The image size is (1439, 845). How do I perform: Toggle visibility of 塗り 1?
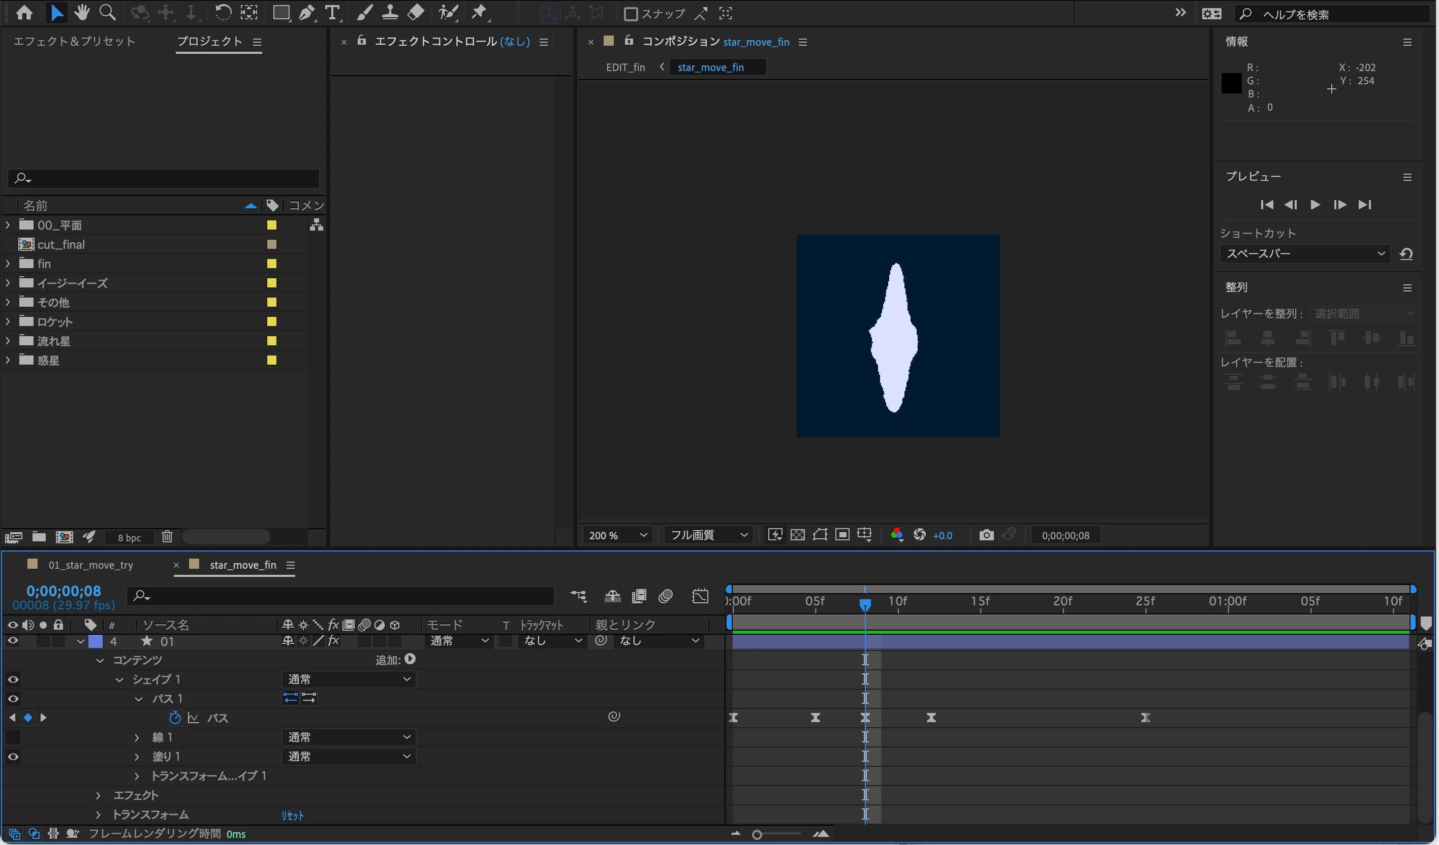click(x=13, y=757)
